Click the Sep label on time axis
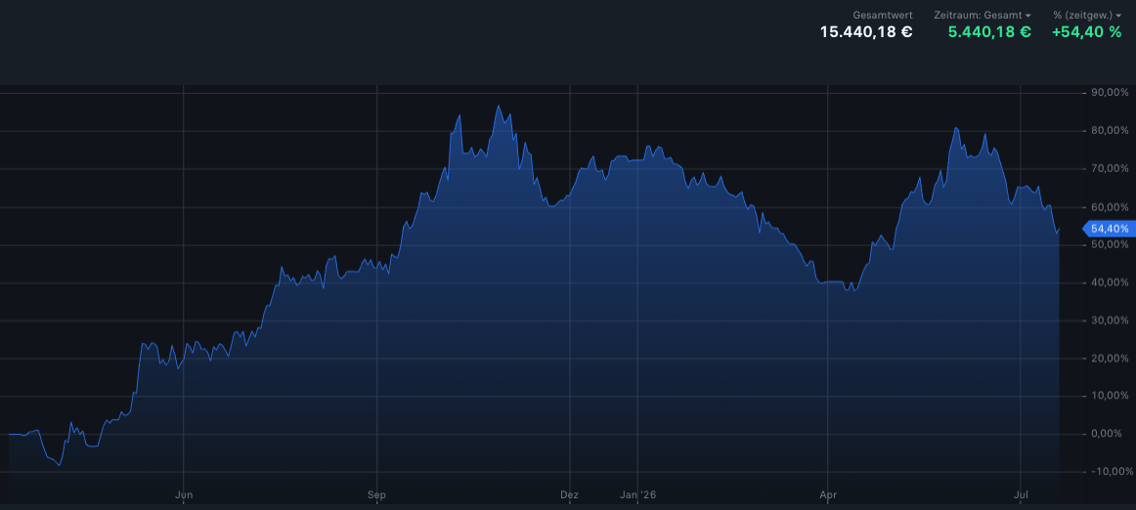 coord(376,495)
